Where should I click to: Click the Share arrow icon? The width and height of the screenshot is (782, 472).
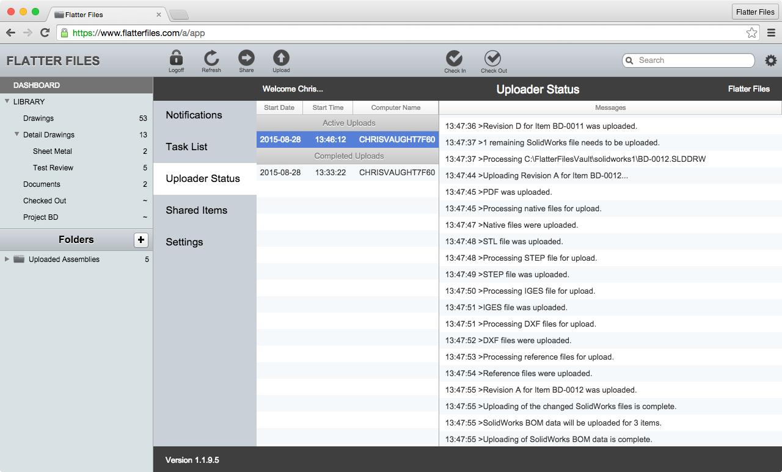(246, 58)
